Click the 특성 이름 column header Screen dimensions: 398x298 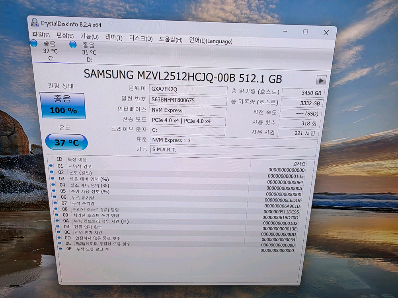coord(77,159)
